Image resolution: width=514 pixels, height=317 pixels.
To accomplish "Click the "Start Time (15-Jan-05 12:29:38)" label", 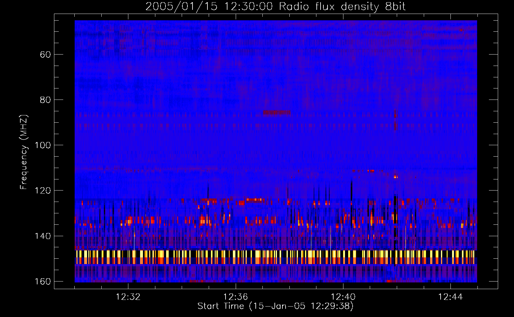I will tap(275, 306).
